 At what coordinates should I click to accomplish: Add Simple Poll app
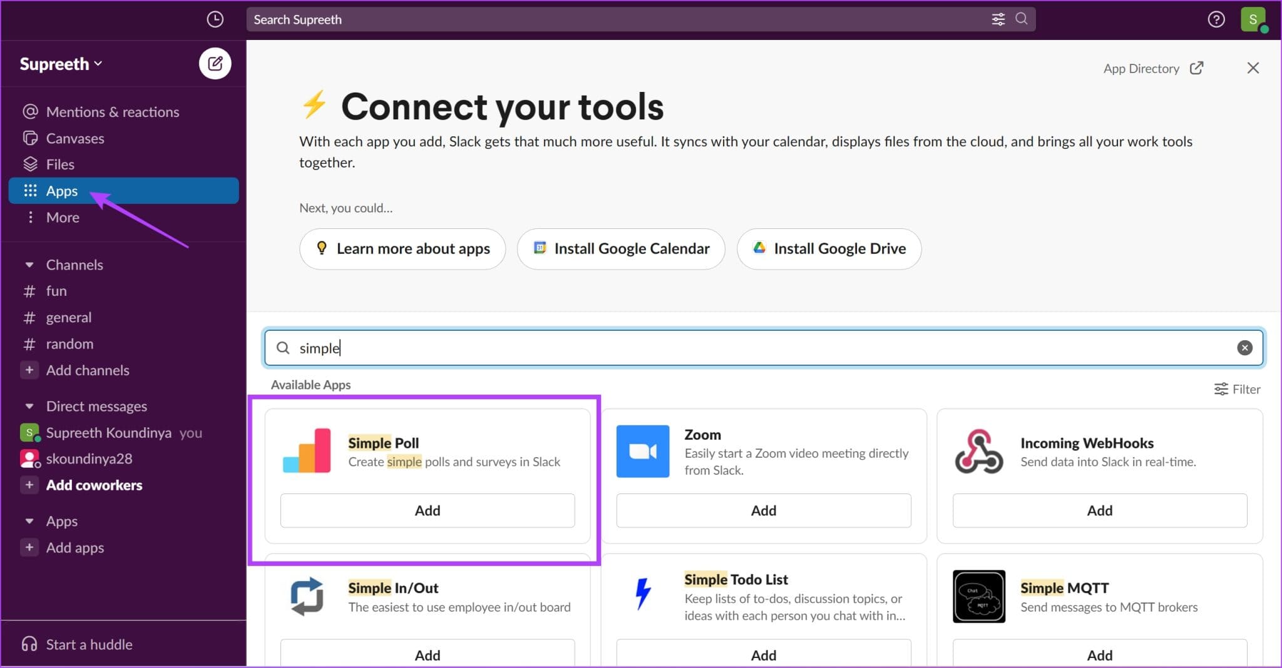pyautogui.click(x=428, y=510)
